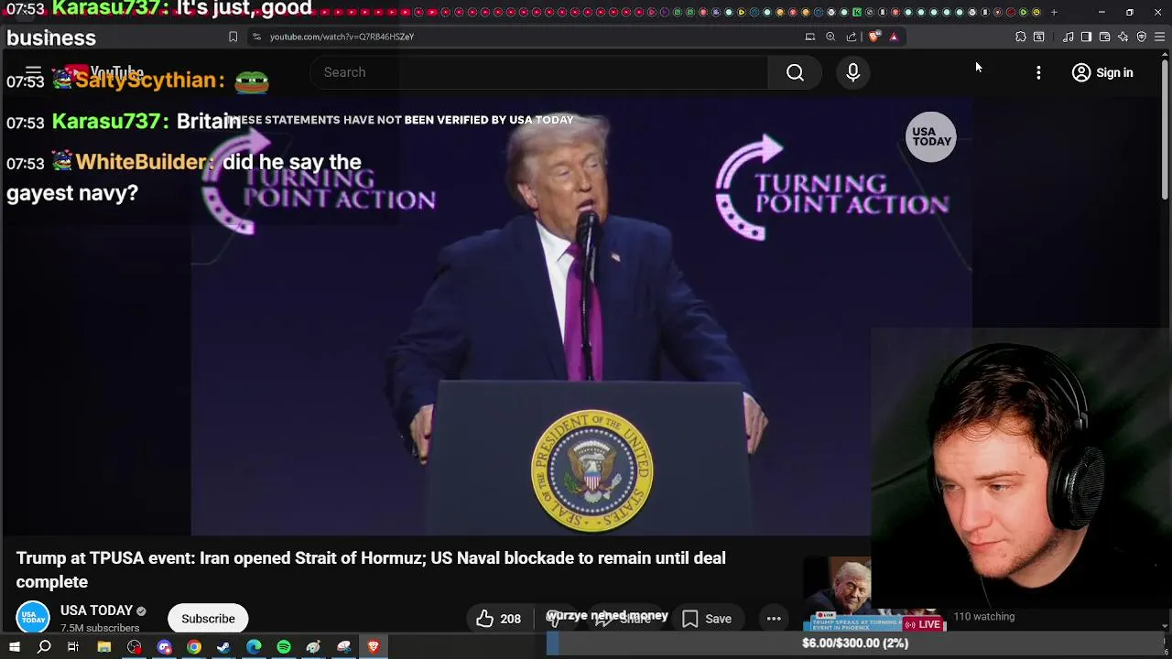This screenshot has width=1172, height=659.
Task: Open Windows taskbar search
Action: pos(44,647)
